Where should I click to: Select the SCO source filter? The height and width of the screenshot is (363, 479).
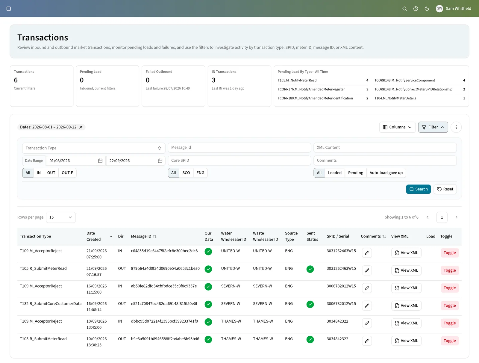point(186,173)
